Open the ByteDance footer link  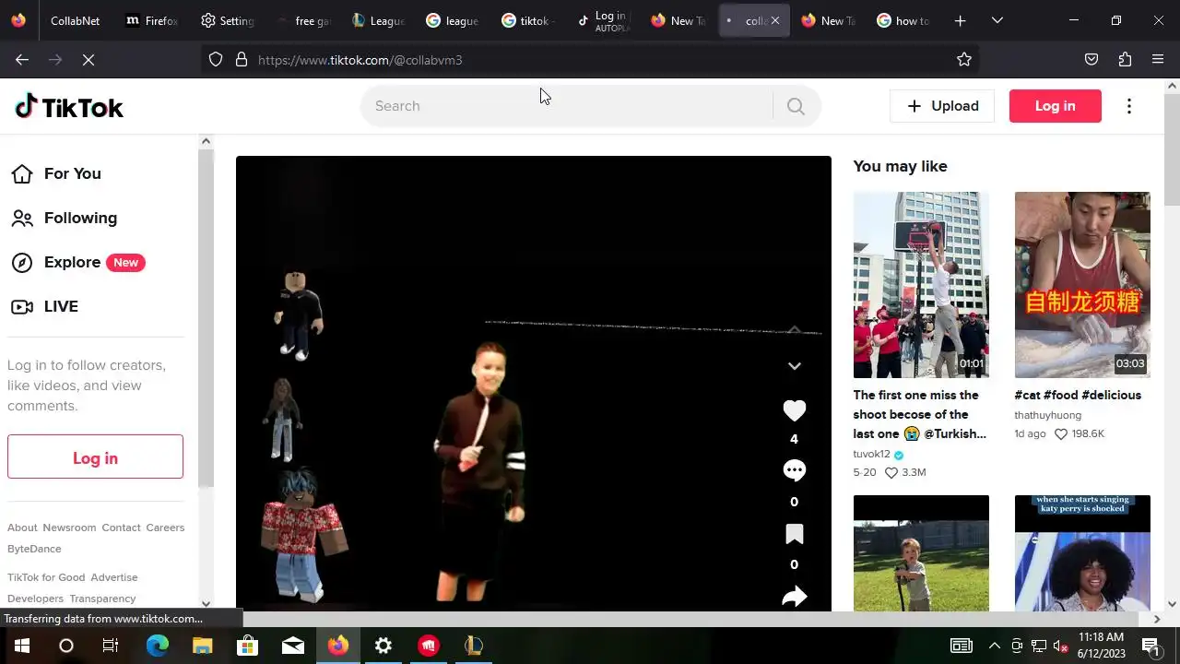click(x=34, y=549)
